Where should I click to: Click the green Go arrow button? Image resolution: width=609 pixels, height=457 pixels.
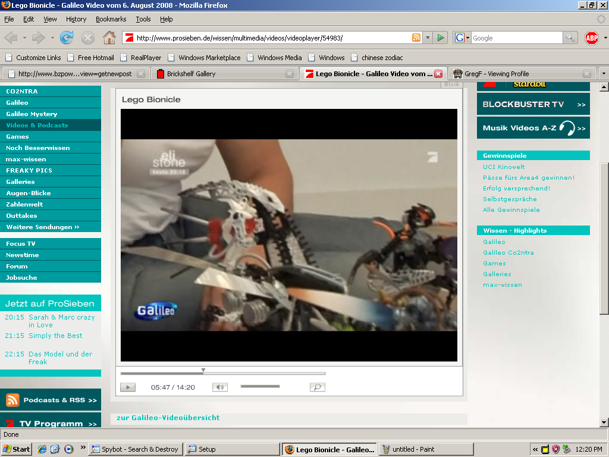coord(441,37)
